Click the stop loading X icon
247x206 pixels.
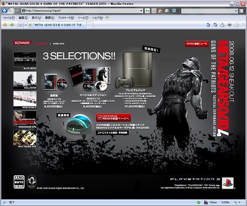tap(154, 11)
